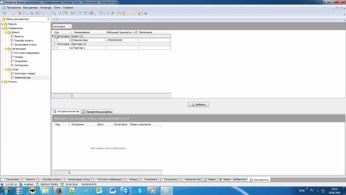Image resolution: width=346 pixels, height=195 pixels.
Task: Select the Номенклатура tree item
Action: [x=23, y=77]
